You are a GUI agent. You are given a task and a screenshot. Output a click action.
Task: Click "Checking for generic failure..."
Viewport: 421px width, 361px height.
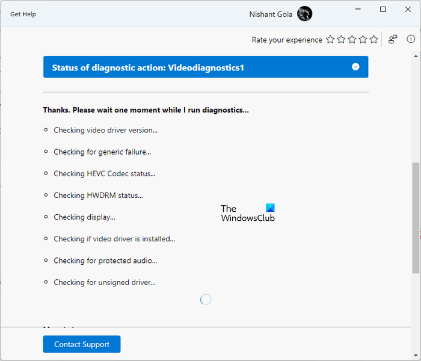tap(102, 152)
